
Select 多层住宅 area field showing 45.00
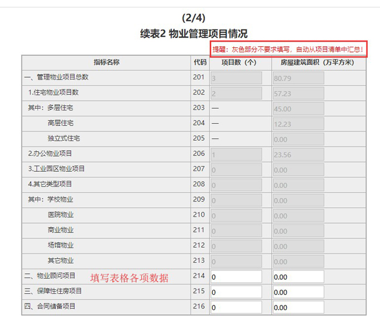[x=298, y=108]
